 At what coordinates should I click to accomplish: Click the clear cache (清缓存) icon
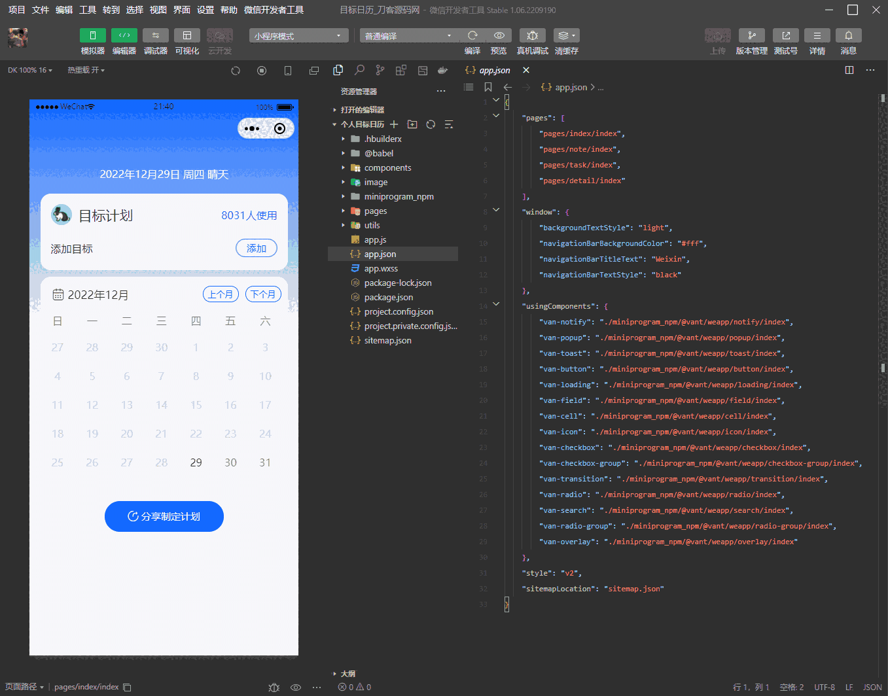[x=565, y=35]
